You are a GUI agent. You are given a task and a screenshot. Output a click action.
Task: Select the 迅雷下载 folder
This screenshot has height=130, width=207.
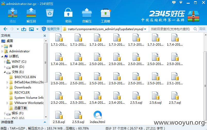coord(18,108)
